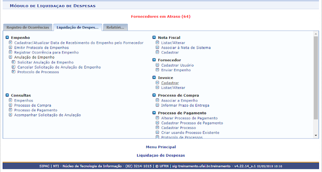322x172 pixels.
Task: Click the scrollbar down arrow in the panel
Action: (316, 136)
